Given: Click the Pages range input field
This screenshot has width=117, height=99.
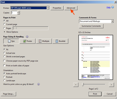Looking at the screenshot, I should pos(30,28).
